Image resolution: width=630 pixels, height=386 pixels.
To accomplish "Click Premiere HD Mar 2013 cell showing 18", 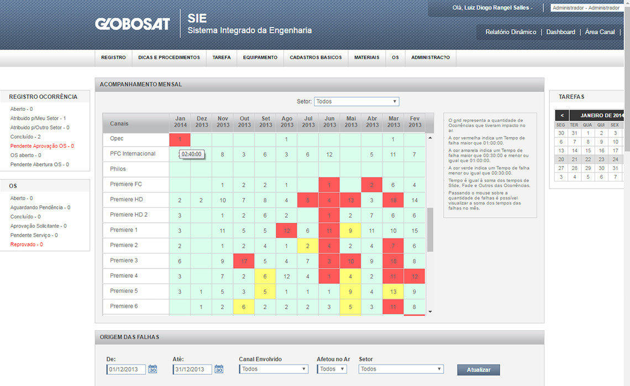I will (393, 200).
